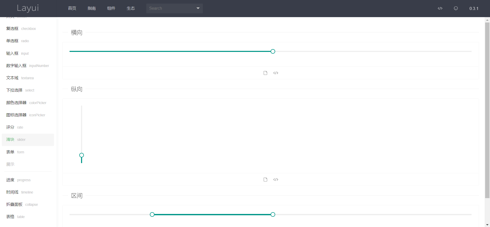Click the 区间 section heading
The width and height of the screenshot is (490, 227).
[x=77, y=196]
